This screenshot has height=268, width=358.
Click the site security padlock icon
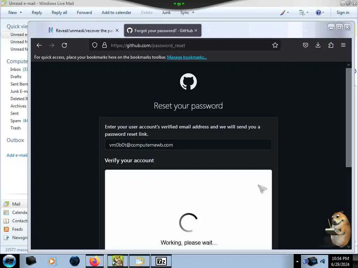tap(105, 45)
